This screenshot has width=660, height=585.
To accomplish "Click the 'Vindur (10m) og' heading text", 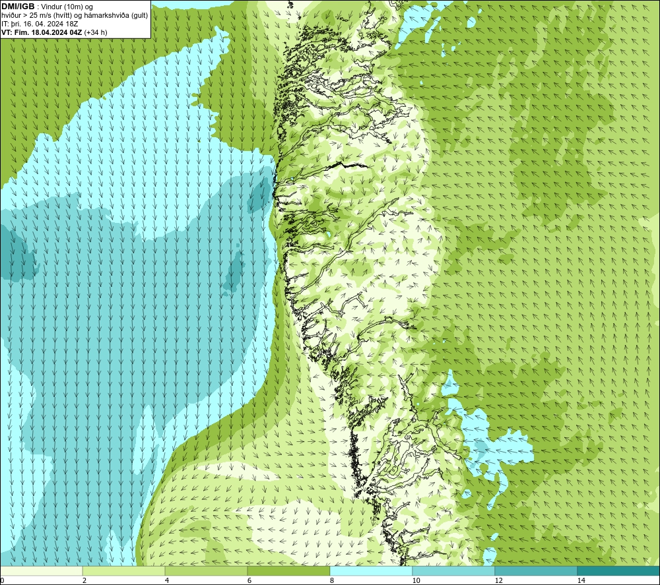I will (x=67, y=7).
